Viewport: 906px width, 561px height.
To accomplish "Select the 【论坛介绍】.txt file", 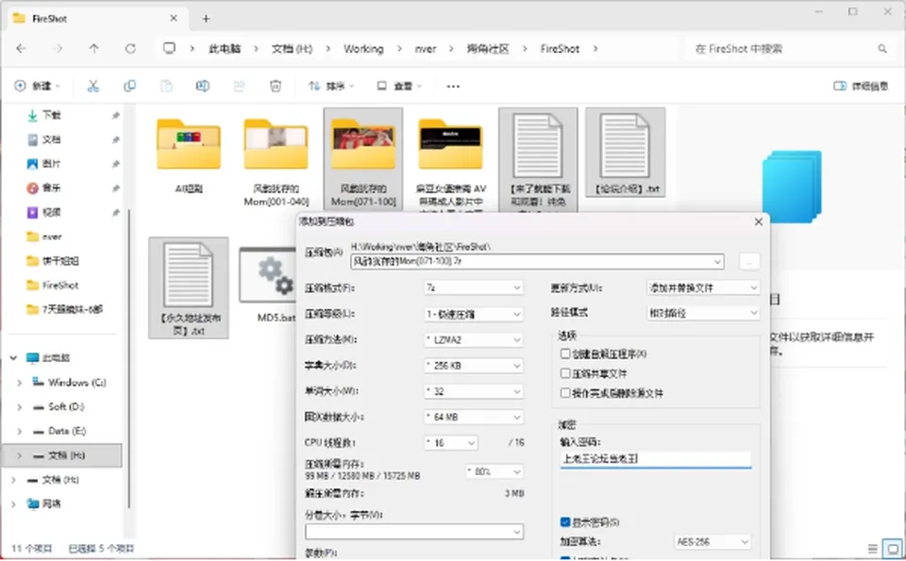I will [x=625, y=153].
